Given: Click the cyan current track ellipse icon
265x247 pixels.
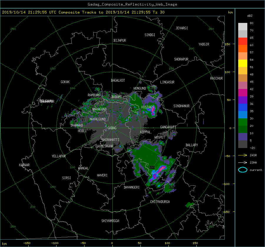Looking at the screenshot, I should tap(243, 170).
